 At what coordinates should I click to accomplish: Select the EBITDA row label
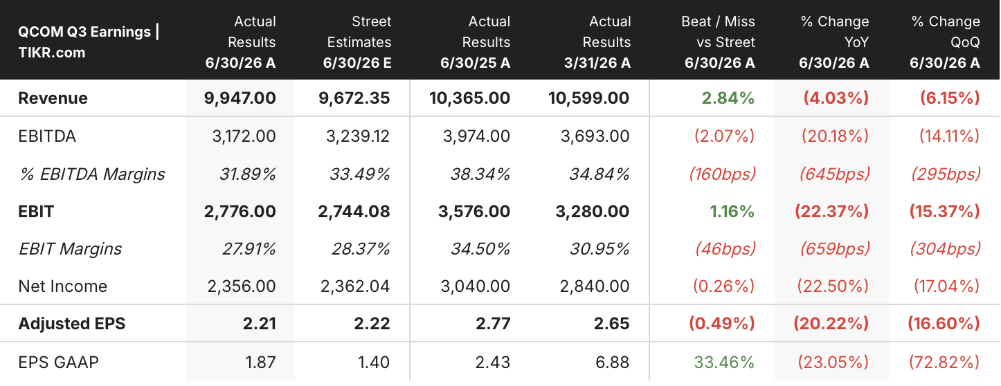click(x=47, y=136)
